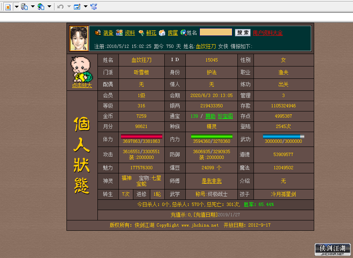Click the silver value 219433350
353x258 pixels.
[212, 106]
